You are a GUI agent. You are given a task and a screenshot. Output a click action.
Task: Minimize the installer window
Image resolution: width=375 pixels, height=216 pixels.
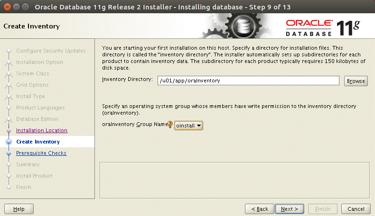16,7
